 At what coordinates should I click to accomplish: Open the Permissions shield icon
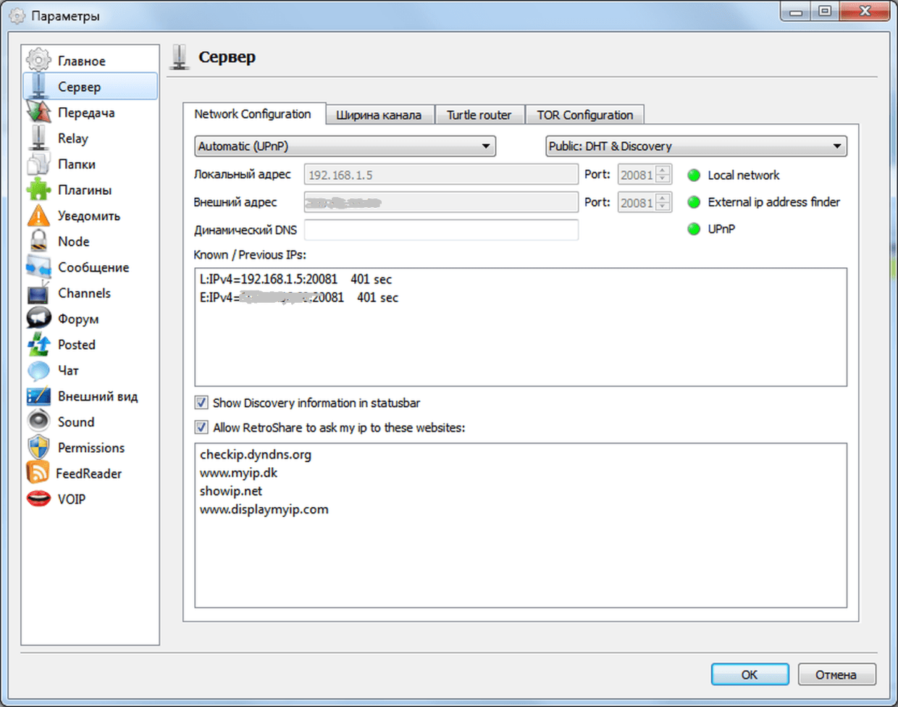(x=38, y=448)
